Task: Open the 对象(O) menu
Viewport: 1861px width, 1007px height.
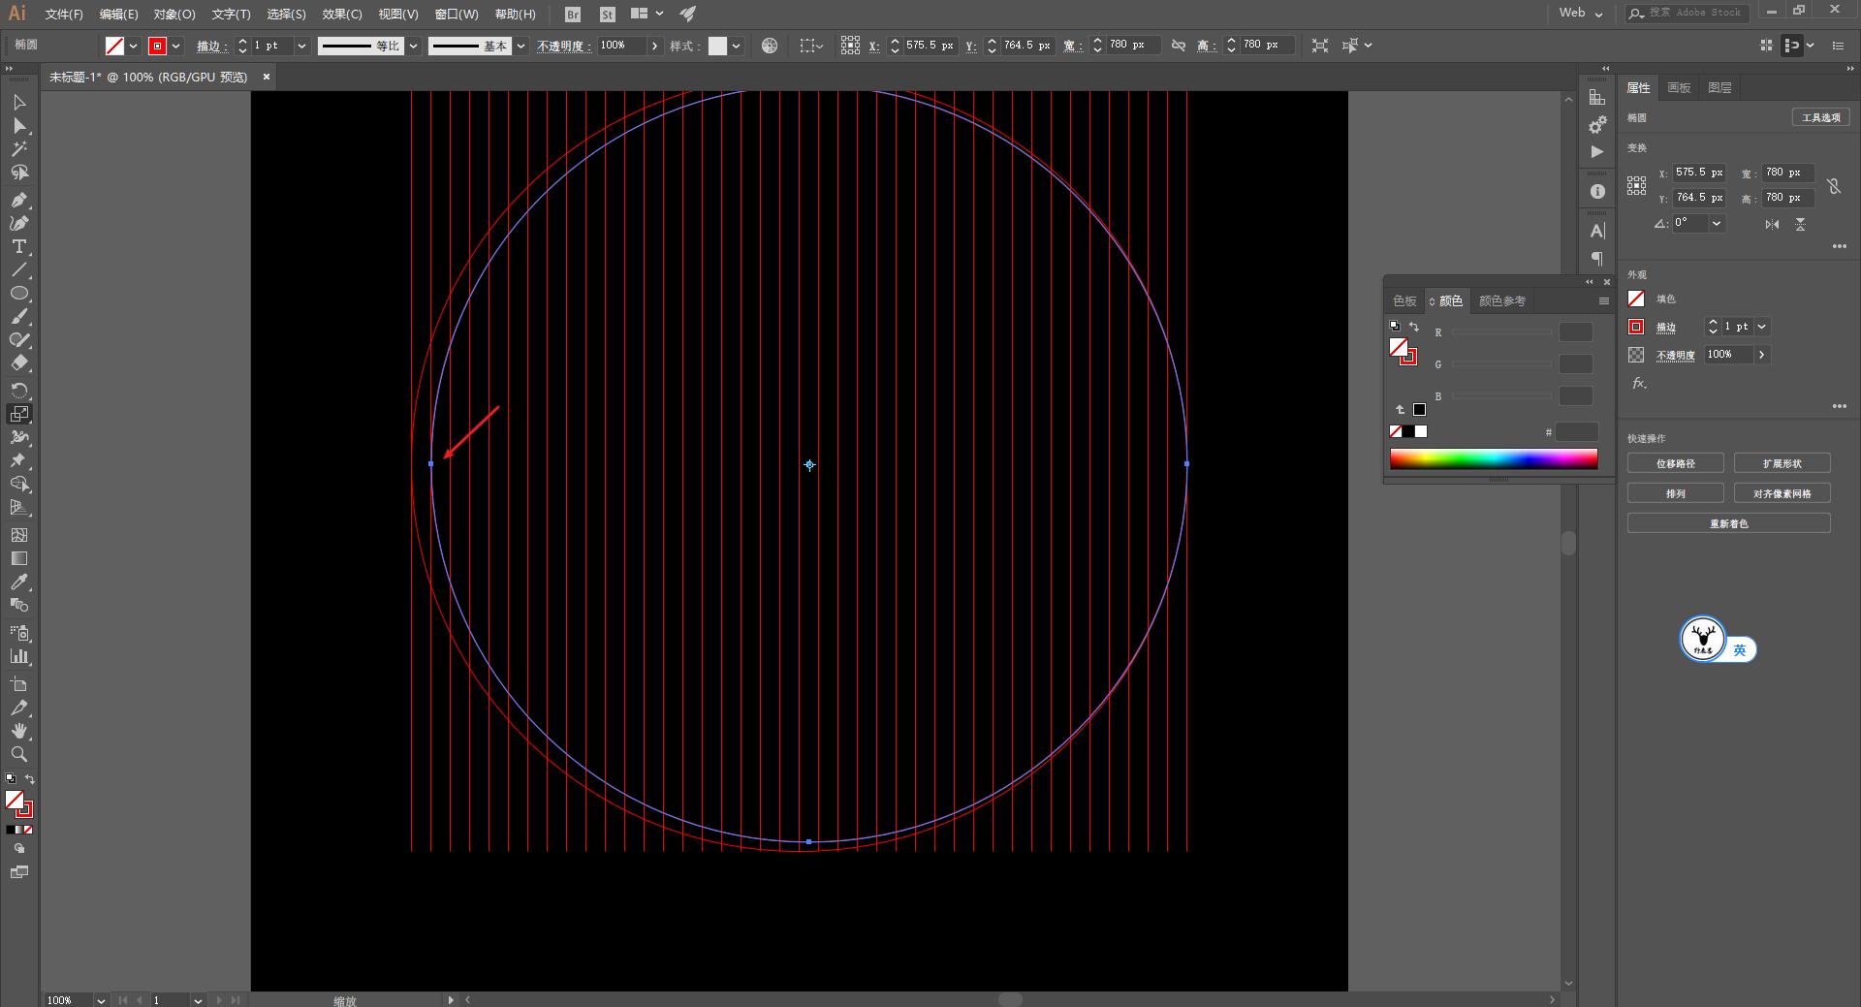Action: click(173, 15)
